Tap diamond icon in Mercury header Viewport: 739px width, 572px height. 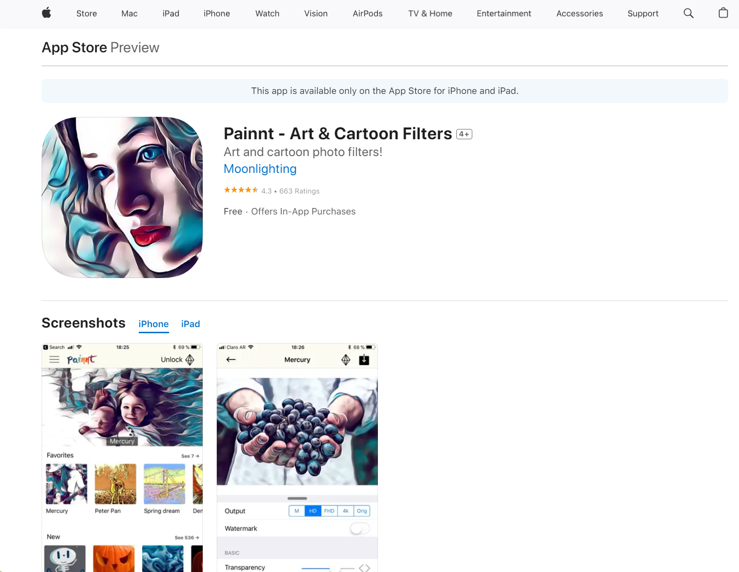point(346,359)
